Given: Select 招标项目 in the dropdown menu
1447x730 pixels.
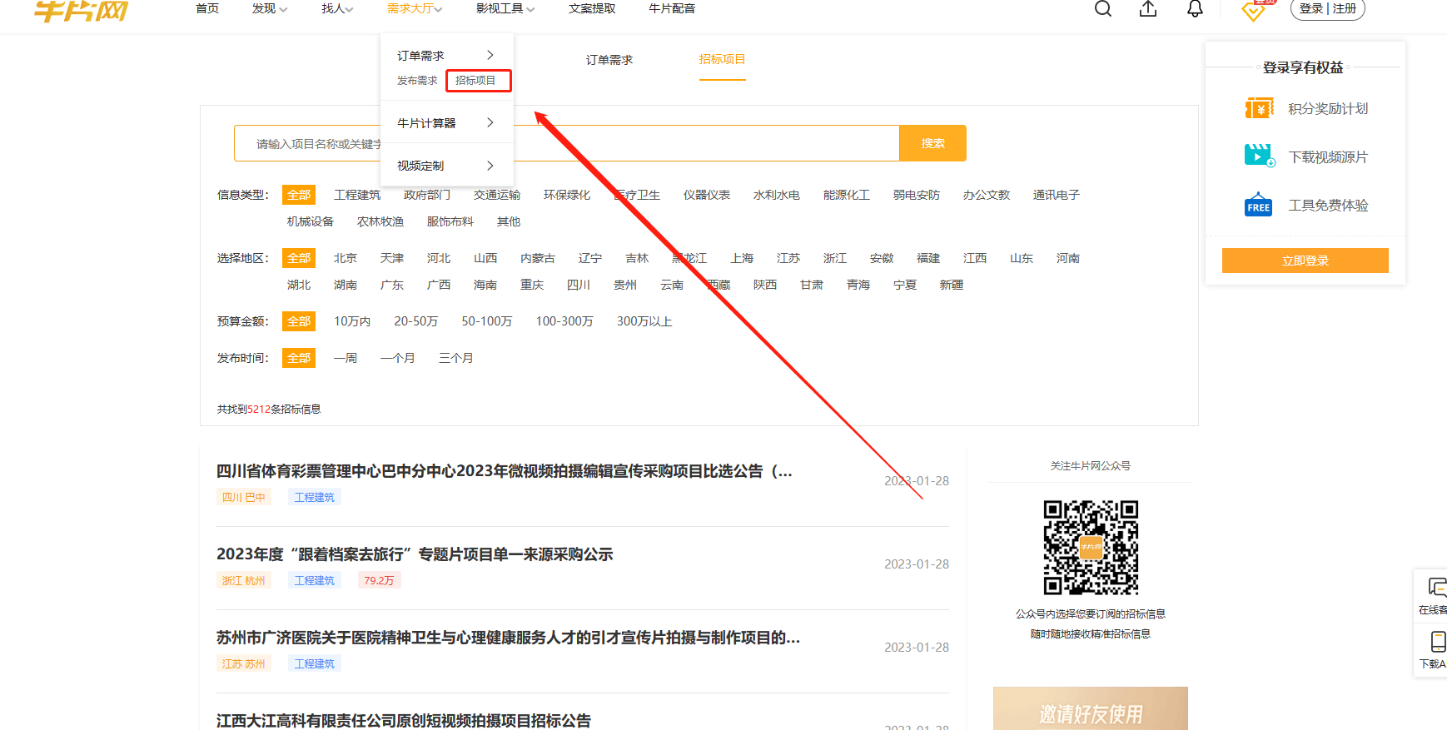Looking at the screenshot, I should pyautogui.click(x=475, y=80).
